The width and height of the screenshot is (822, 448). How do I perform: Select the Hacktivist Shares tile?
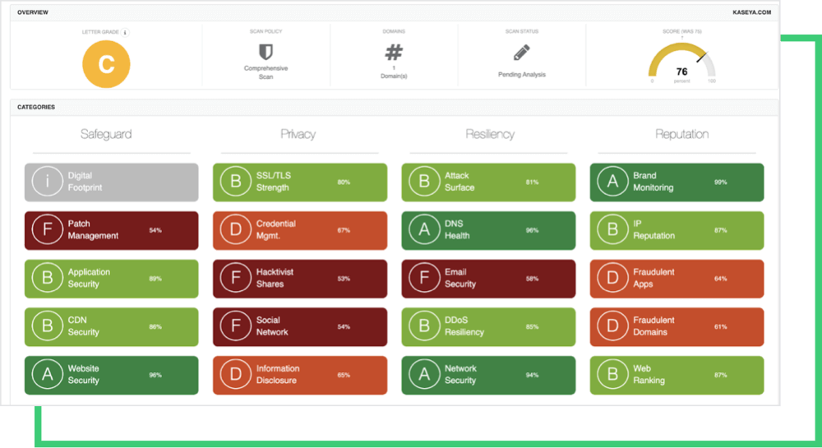[x=300, y=279]
